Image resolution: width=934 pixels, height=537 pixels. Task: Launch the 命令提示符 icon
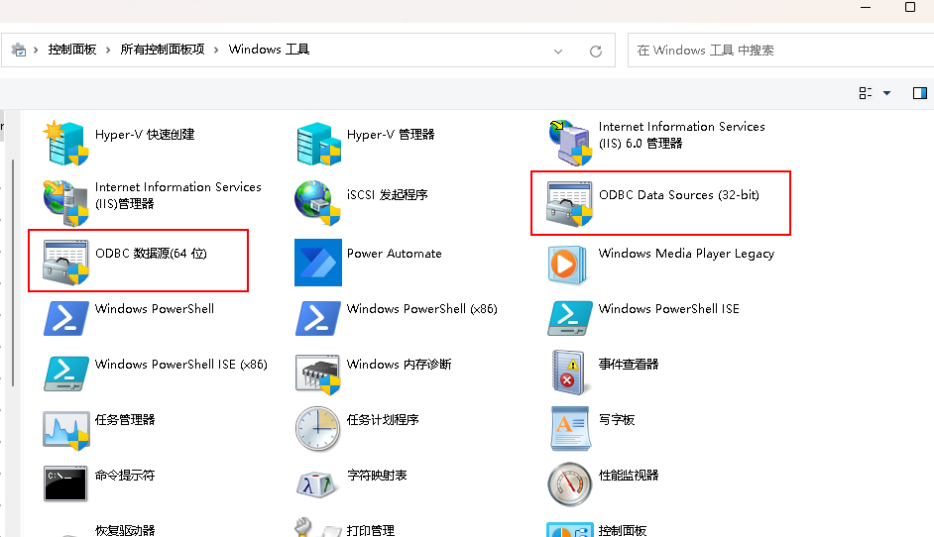click(66, 483)
